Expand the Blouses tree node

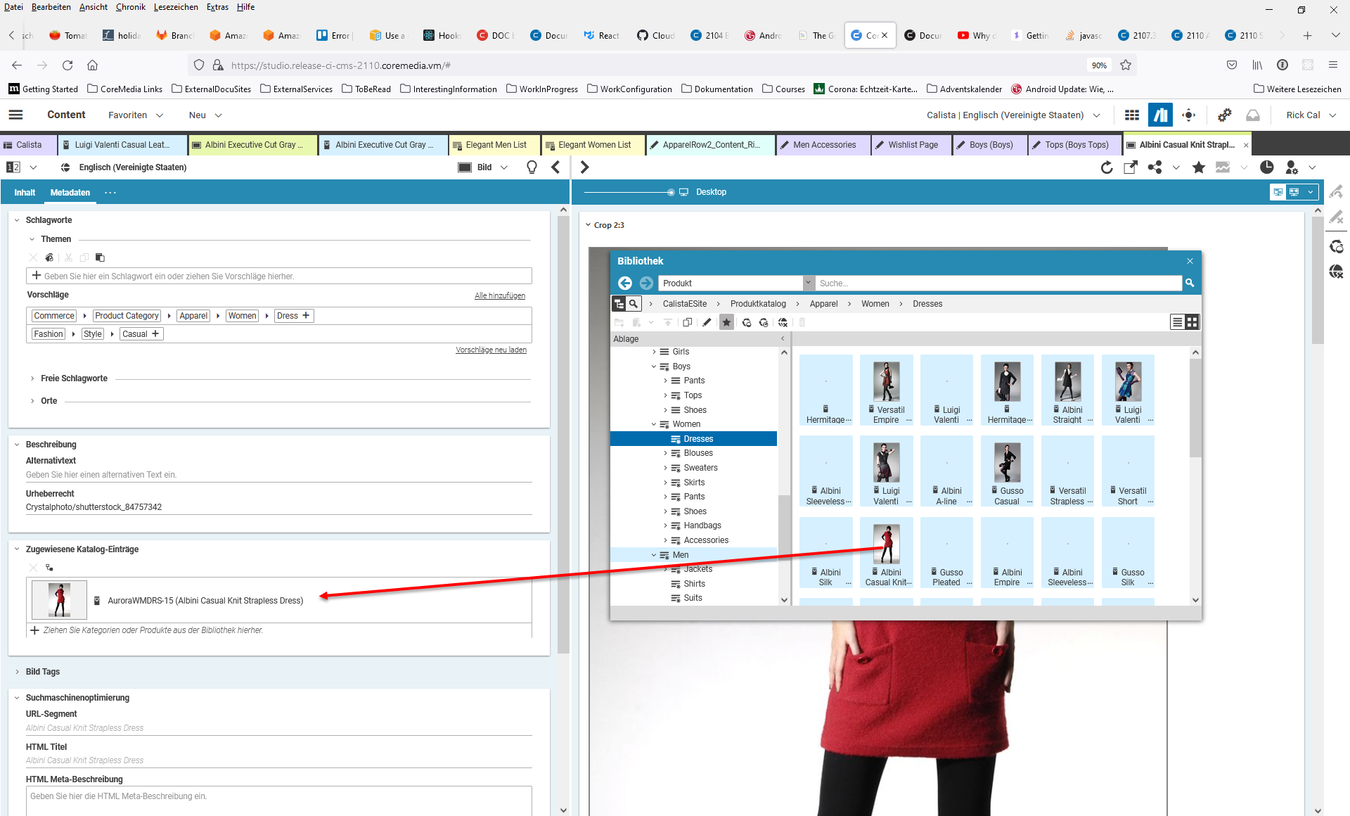(665, 453)
